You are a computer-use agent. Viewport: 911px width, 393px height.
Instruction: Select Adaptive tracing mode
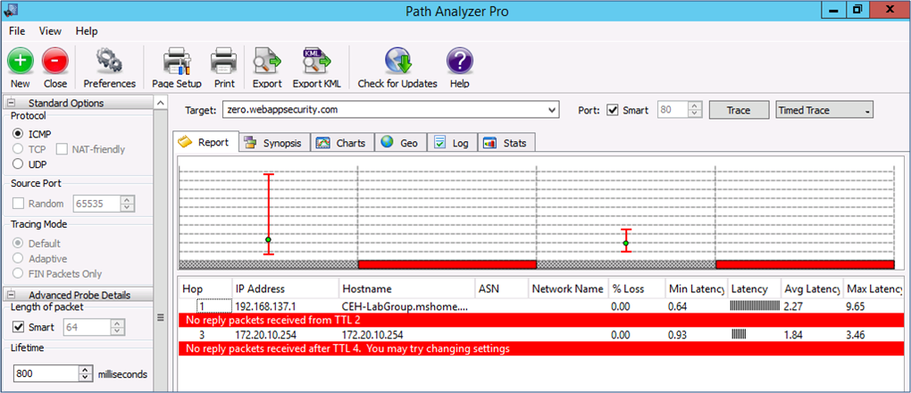(x=18, y=259)
